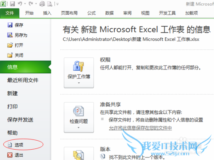Go to the 页面布局 ribbon tab

tap(69, 13)
